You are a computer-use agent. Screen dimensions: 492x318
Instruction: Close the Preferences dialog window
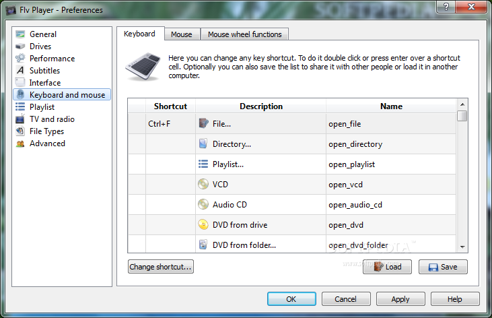471,7
